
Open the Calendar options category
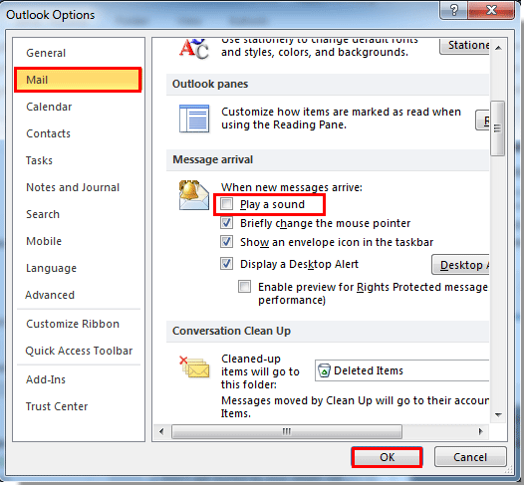click(79, 107)
